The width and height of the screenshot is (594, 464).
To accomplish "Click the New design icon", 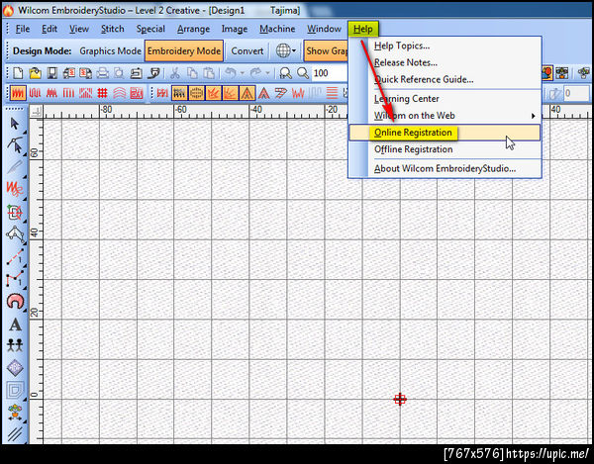I will pyautogui.click(x=18, y=73).
